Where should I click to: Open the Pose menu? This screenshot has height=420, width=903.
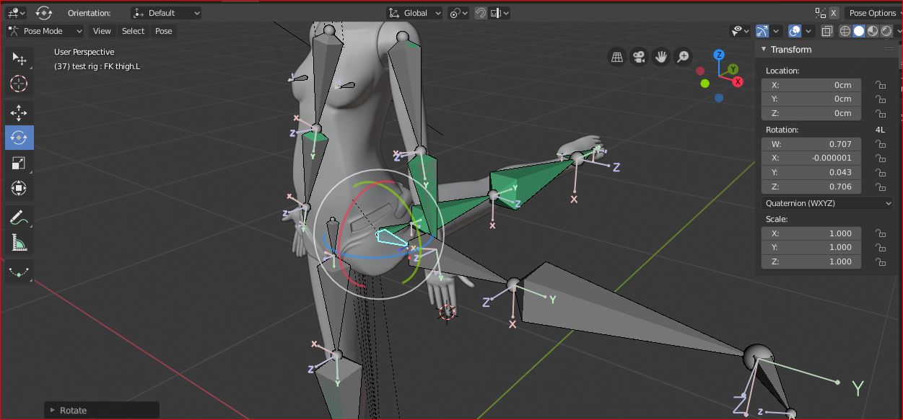(x=163, y=31)
